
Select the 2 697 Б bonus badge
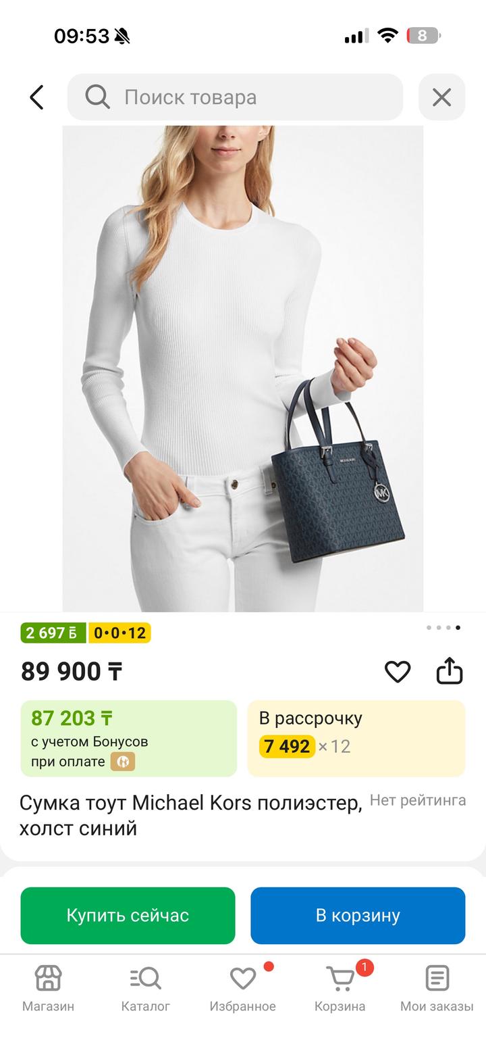pos(53,633)
